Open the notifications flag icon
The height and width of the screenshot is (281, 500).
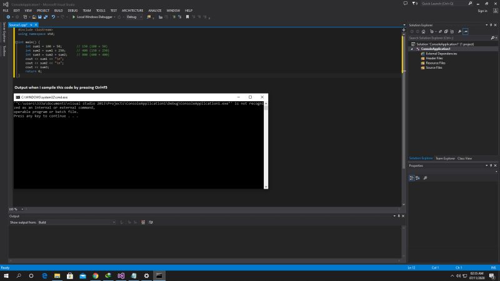click(414, 4)
